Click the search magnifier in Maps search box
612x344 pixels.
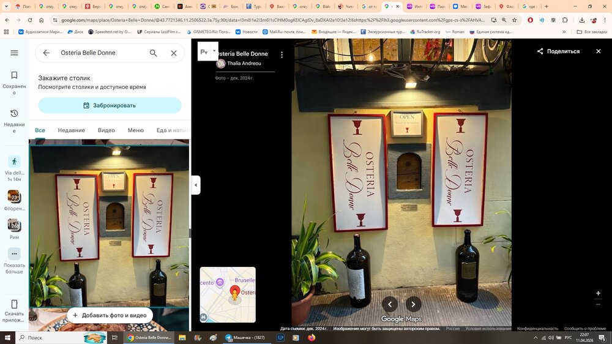[x=154, y=53]
